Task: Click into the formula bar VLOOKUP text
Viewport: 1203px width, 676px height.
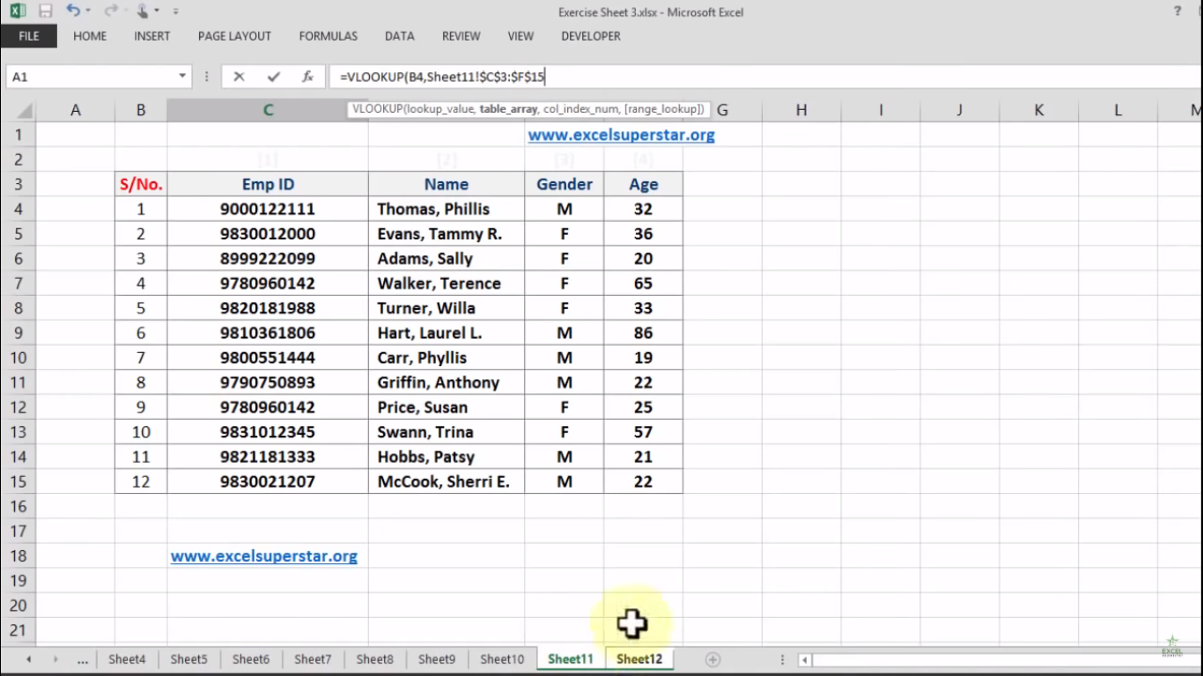Action: pos(443,77)
